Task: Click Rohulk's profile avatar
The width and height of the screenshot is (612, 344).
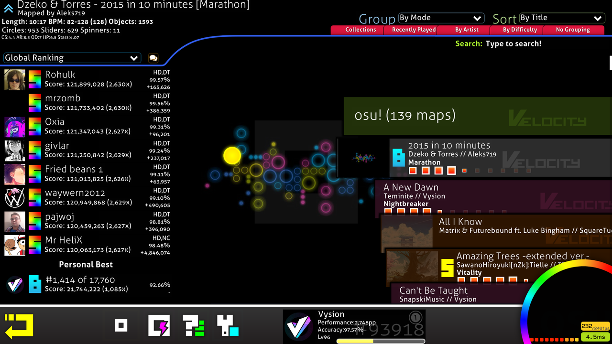Action: click(x=15, y=80)
